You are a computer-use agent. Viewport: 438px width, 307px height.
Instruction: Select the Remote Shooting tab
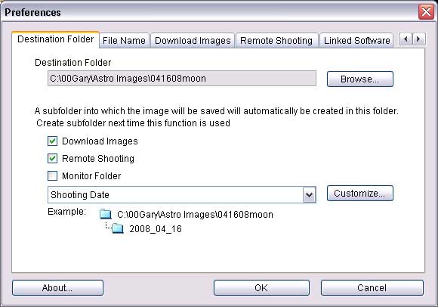(276, 41)
